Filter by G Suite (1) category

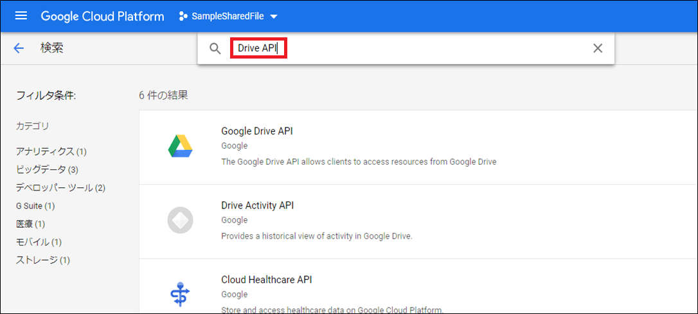pyautogui.click(x=35, y=206)
